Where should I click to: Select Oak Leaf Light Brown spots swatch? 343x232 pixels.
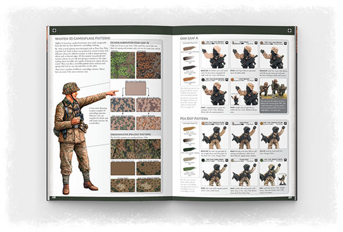pos(148,124)
